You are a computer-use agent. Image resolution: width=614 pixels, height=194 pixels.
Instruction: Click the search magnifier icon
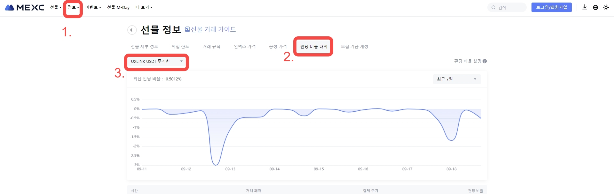pyautogui.click(x=493, y=7)
